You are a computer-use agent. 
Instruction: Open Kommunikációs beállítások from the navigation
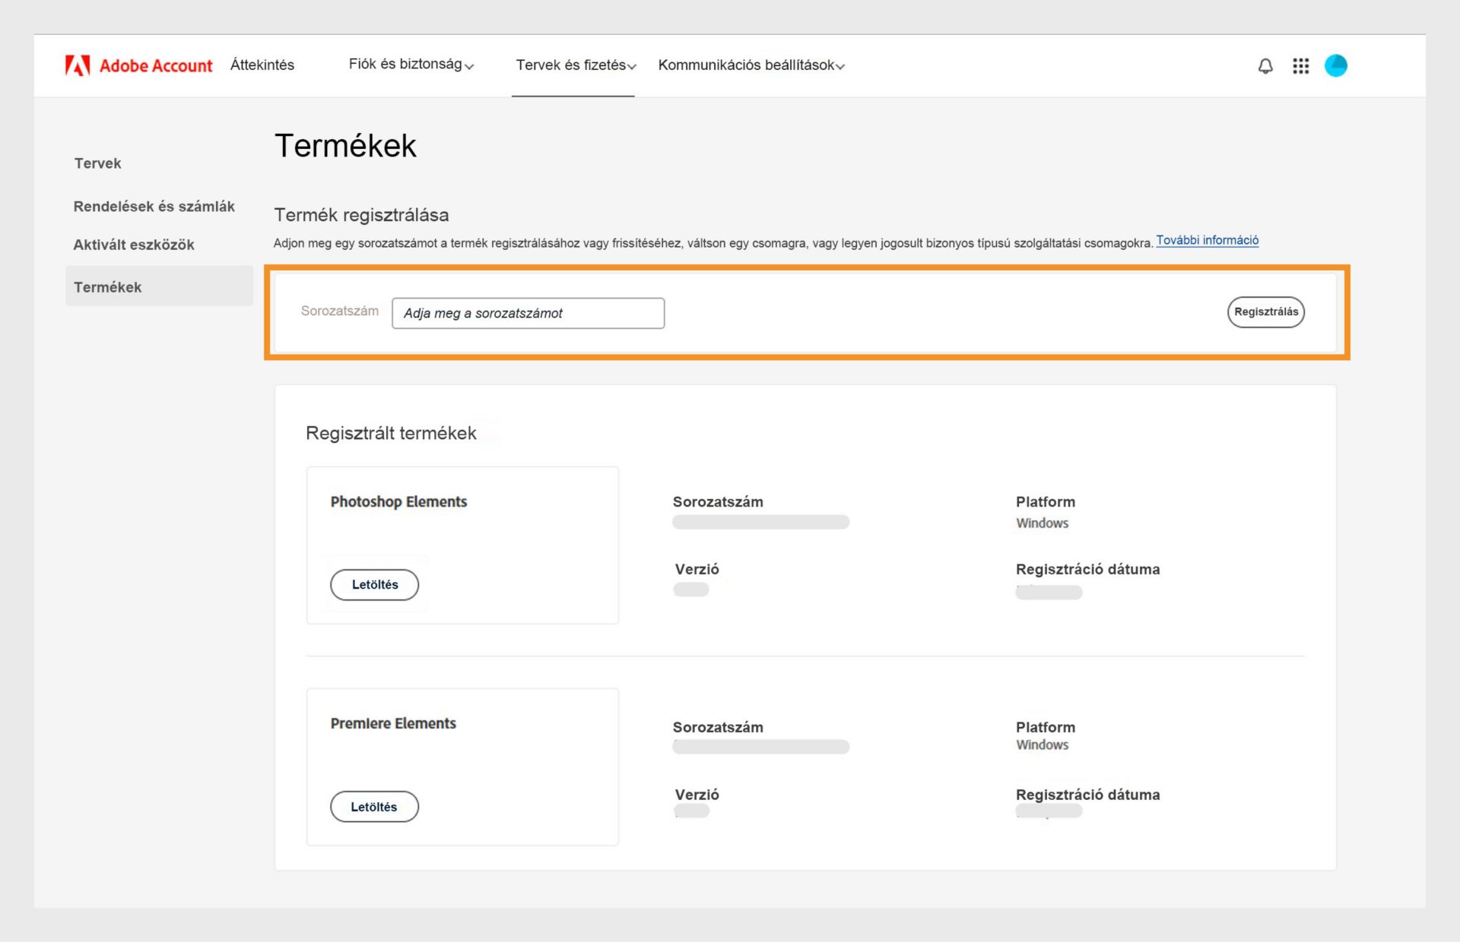point(745,65)
